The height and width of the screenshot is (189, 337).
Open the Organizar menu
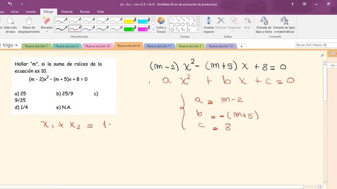[x=234, y=25]
